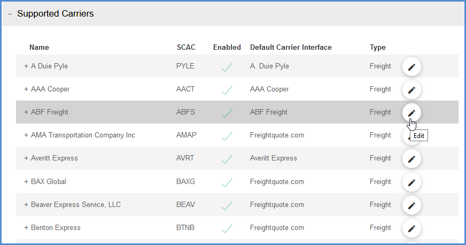Click the Default Carrier Interface header
Viewport: 466px width, 245px height.
pyautogui.click(x=291, y=47)
